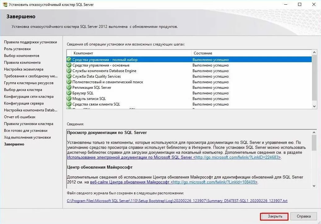Click step Правила поддержки установки

click(31, 42)
